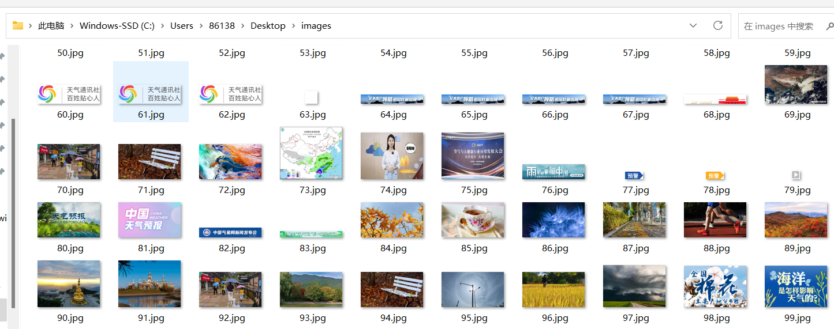
Task: Click the navigation pane vertical scrollbar
Action: [13, 213]
